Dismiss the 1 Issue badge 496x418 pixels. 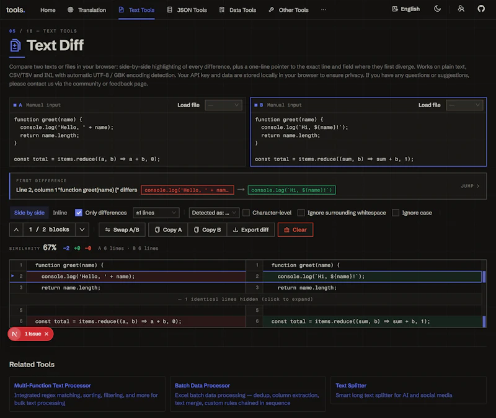click(46, 334)
